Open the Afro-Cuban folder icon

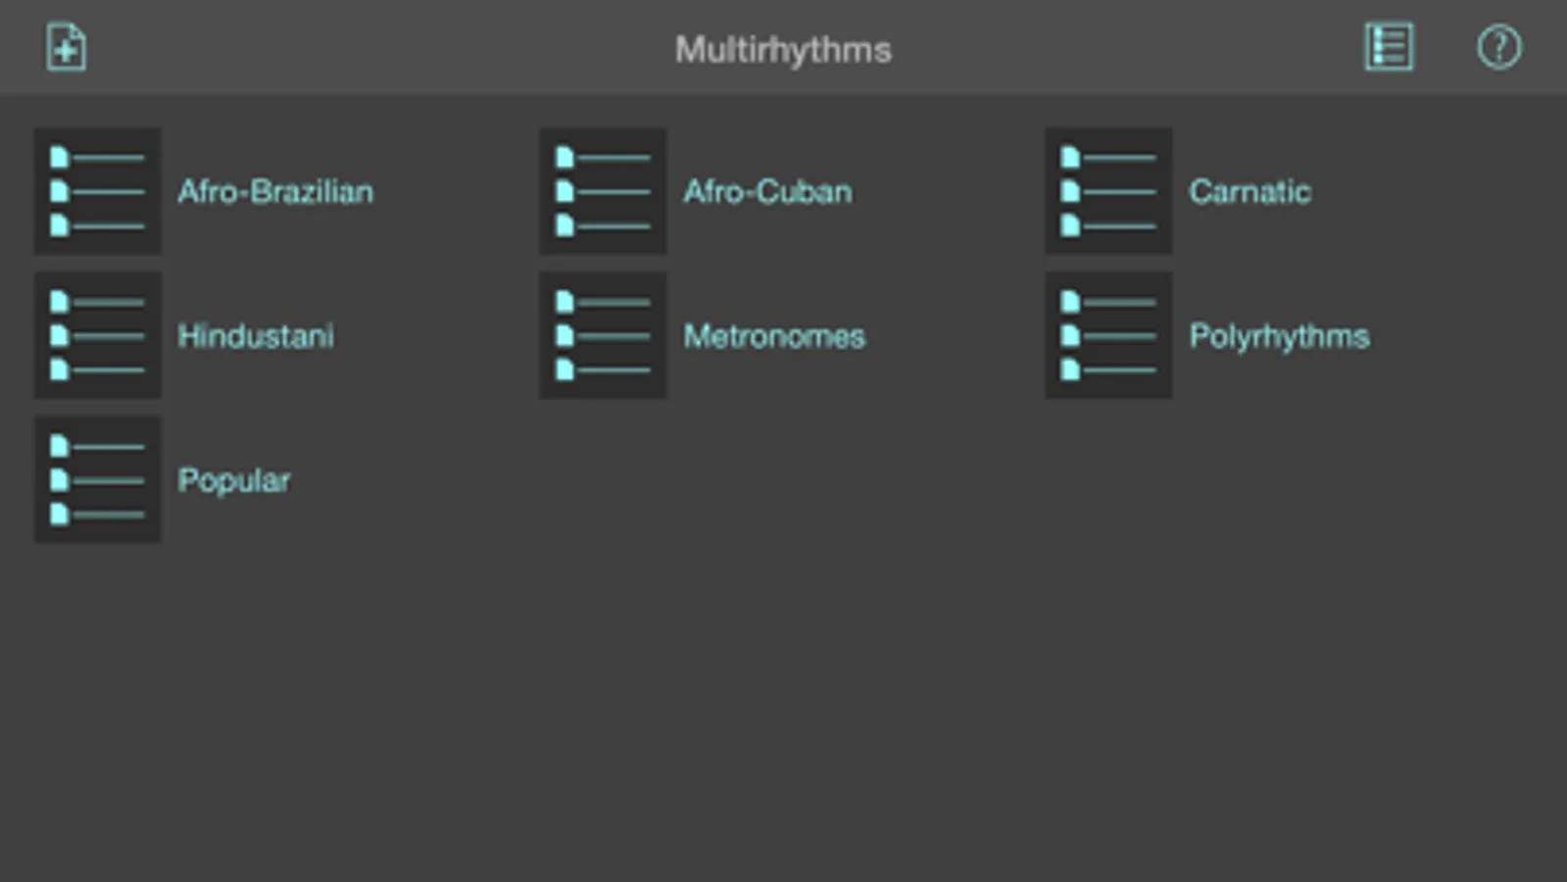click(603, 191)
